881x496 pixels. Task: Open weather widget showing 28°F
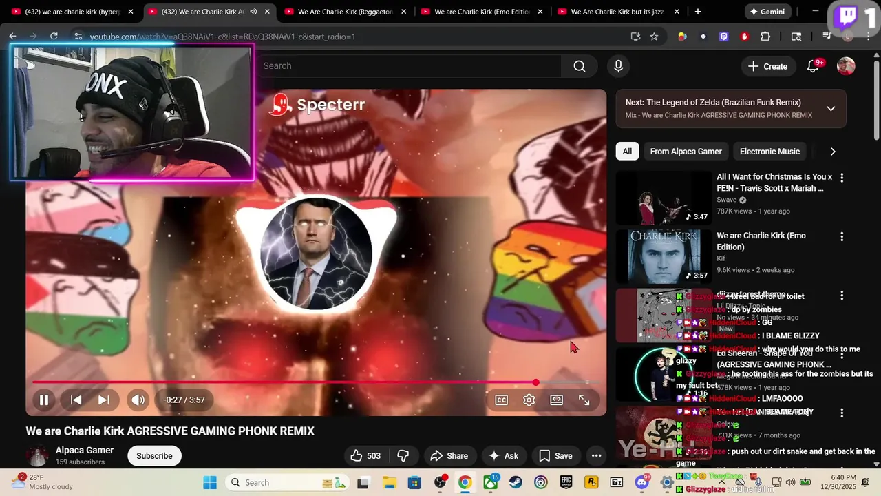click(43, 482)
